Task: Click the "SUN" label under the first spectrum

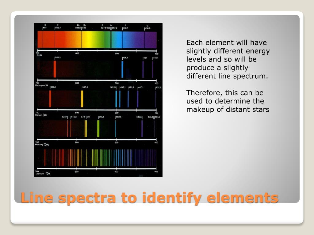Action: [x=40, y=55]
